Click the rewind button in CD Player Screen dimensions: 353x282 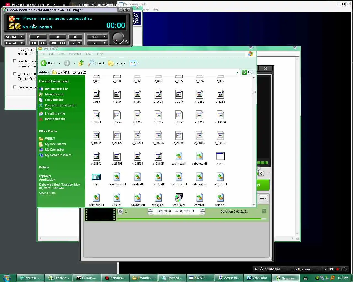click(33, 43)
